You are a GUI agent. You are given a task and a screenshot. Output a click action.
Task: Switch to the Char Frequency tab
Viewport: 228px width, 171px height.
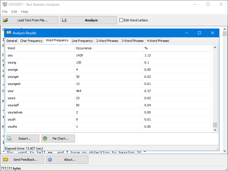[x=31, y=41]
